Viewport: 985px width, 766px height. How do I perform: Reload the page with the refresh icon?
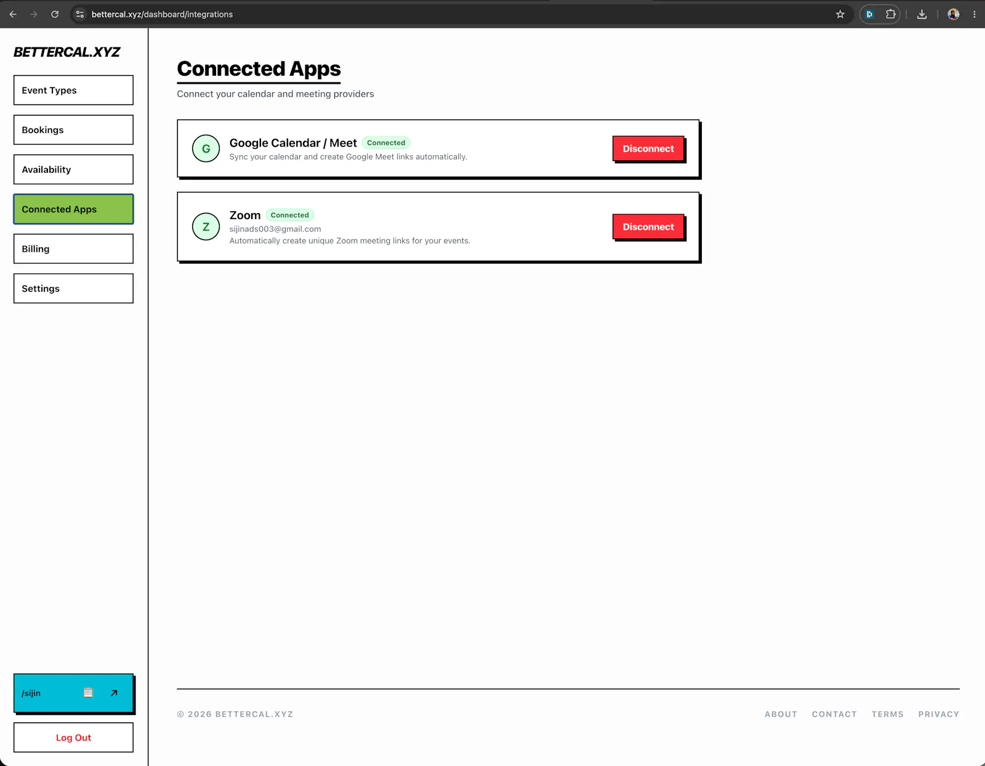(55, 14)
